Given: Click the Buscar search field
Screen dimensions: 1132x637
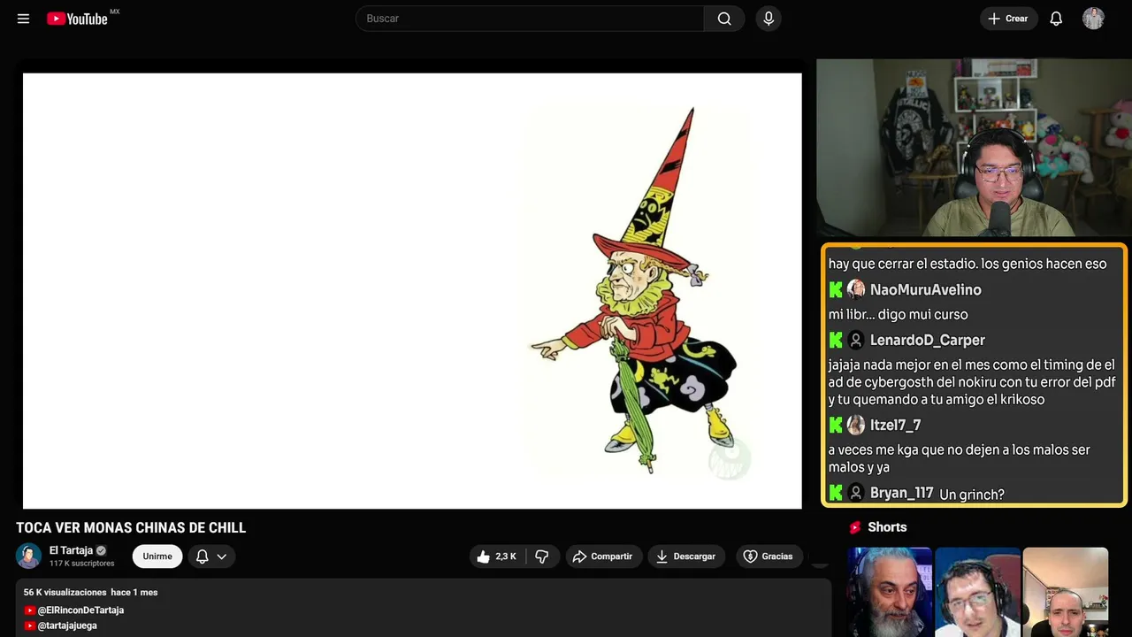Looking at the screenshot, I should point(530,19).
